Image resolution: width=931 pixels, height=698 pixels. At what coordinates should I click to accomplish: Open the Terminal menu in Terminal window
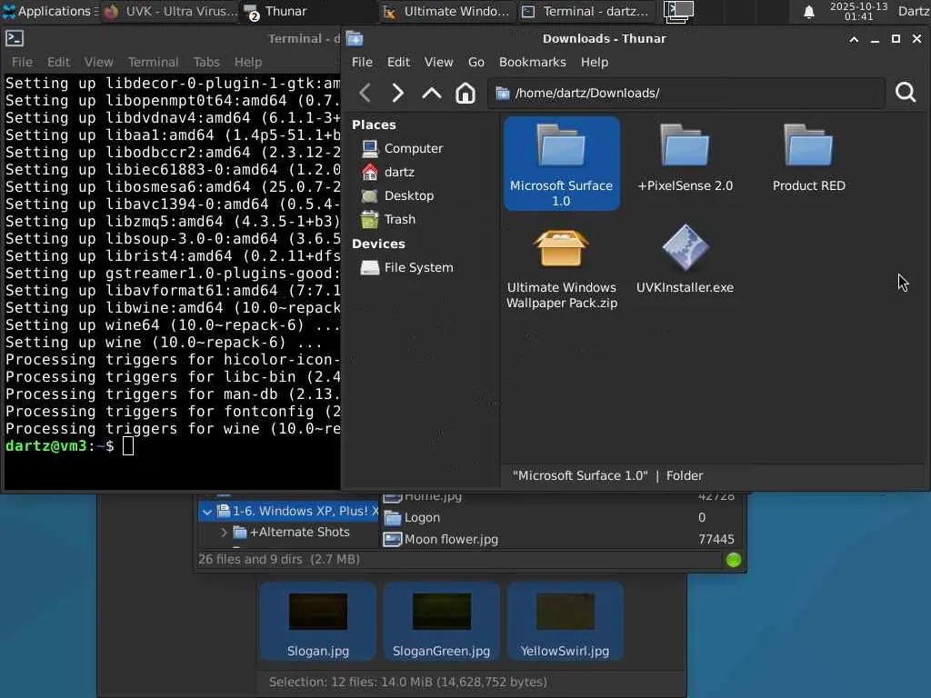click(153, 63)
